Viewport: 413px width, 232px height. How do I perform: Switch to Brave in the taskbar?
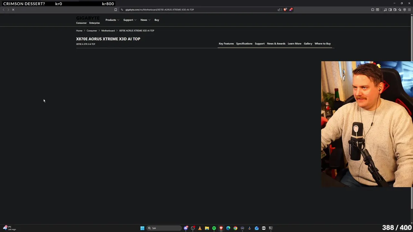coord(221,228)
